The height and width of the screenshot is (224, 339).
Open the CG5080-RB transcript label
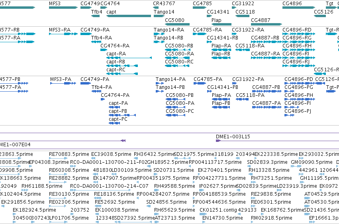click(x=179, y=45)
